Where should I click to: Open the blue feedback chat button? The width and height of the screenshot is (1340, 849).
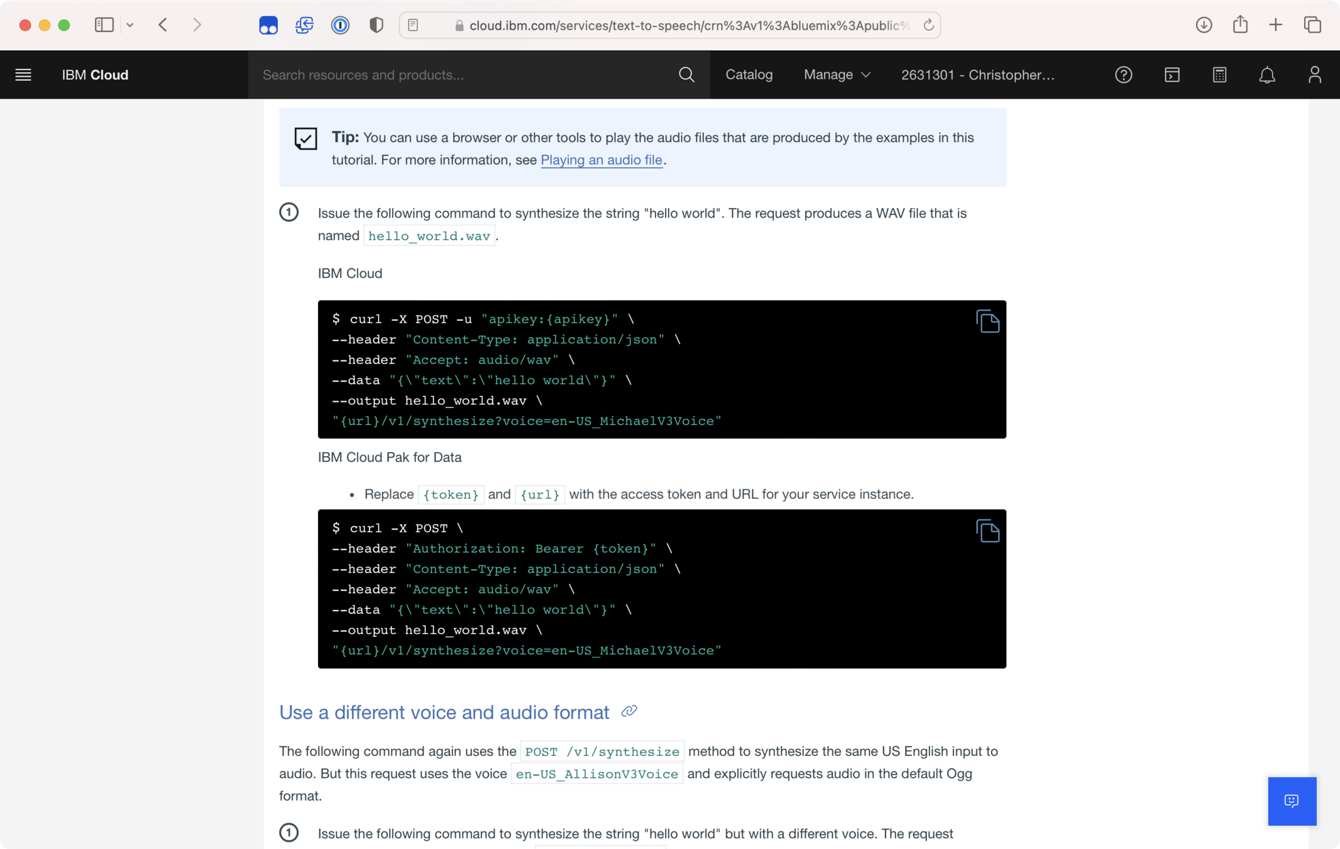(1292, 801)
